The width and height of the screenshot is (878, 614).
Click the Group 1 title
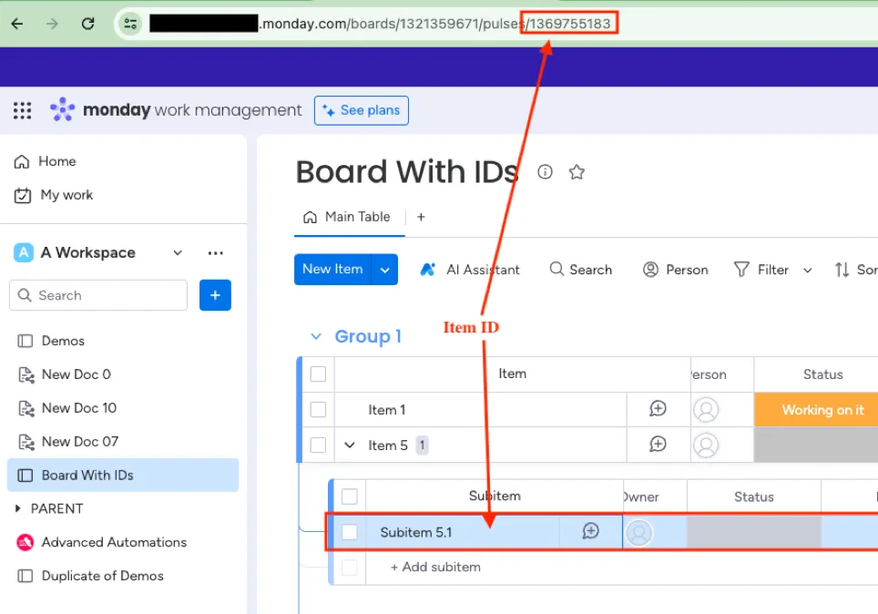click(368, 336)
